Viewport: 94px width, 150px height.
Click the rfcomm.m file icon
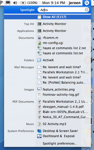click(x=39, y=38)
